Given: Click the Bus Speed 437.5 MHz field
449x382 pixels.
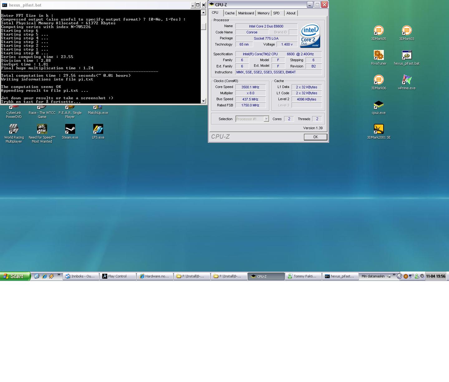Looking at the screenshot, I should pos(250,99).
